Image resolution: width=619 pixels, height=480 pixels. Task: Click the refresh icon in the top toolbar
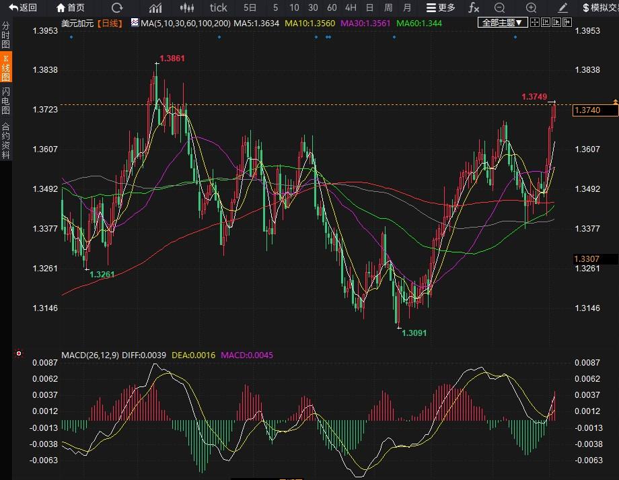pos(117,7)
